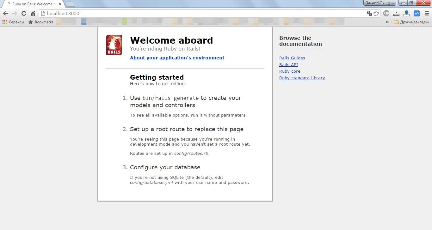432x230 pixels.
Task: Click 'To see all available options' line
Action: coord(188,115)
